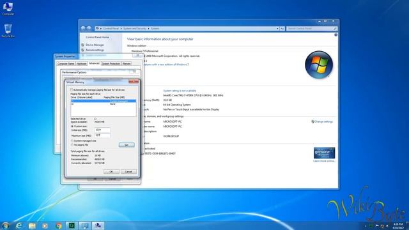Open the Remote tab
This screenshot has width=409, height=230.
point(127,64)
